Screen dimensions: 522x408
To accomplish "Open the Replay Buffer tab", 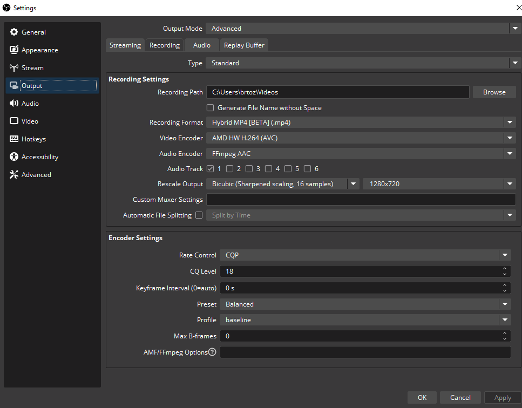I will 244,45.
